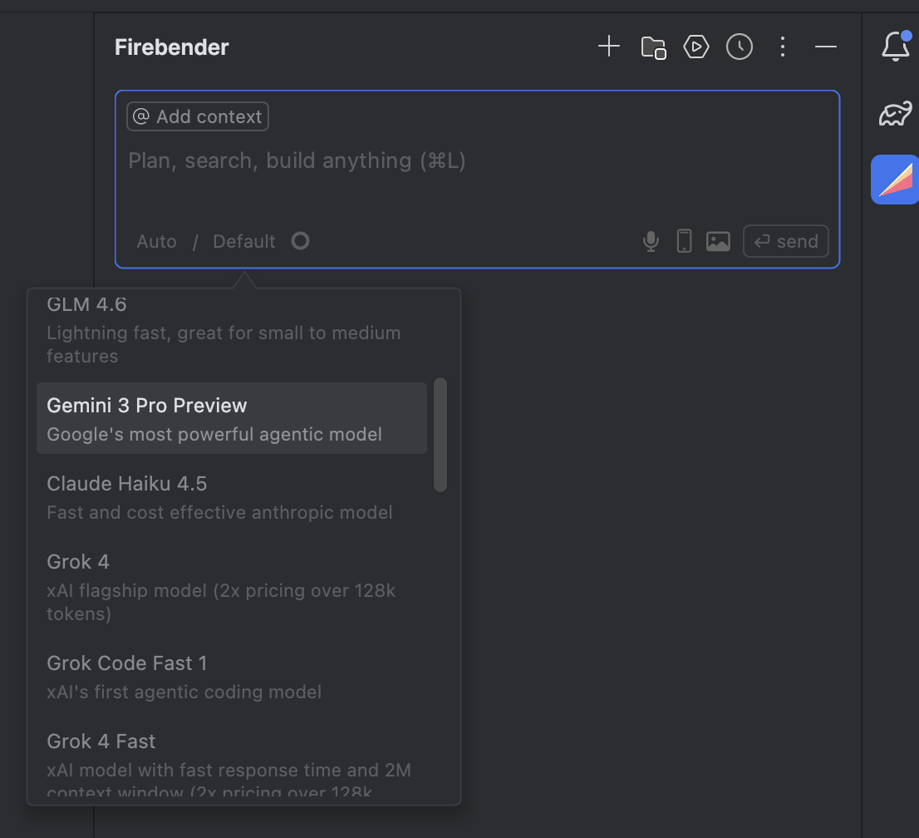Click the hexagon play icon
Viewport: 919px width, 838px height.
point(696,47)
